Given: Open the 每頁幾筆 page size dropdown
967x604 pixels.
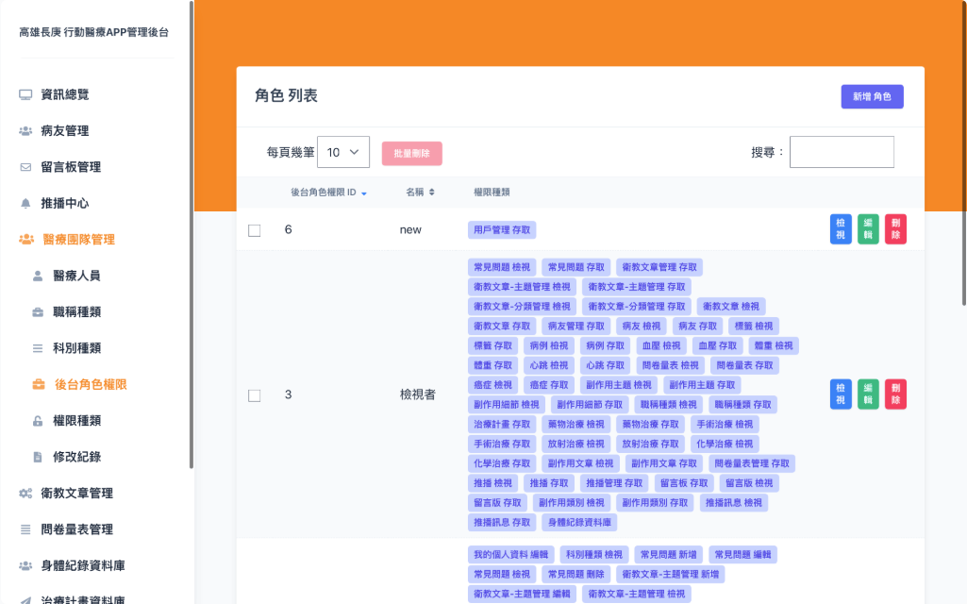Looking at the screenshot, I should click(x=342, y=152).
